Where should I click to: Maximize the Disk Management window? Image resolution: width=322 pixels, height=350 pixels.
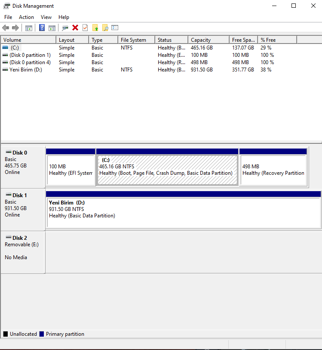(x=294, y=6)
